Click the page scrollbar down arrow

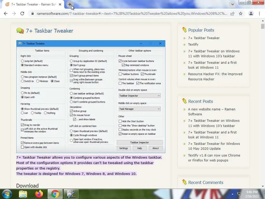263,186
